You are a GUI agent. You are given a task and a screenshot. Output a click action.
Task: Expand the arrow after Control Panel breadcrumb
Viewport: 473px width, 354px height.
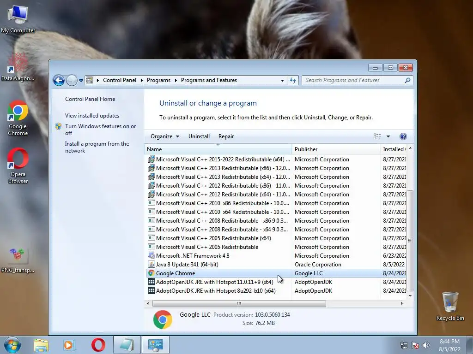click(x=141, y=80)
